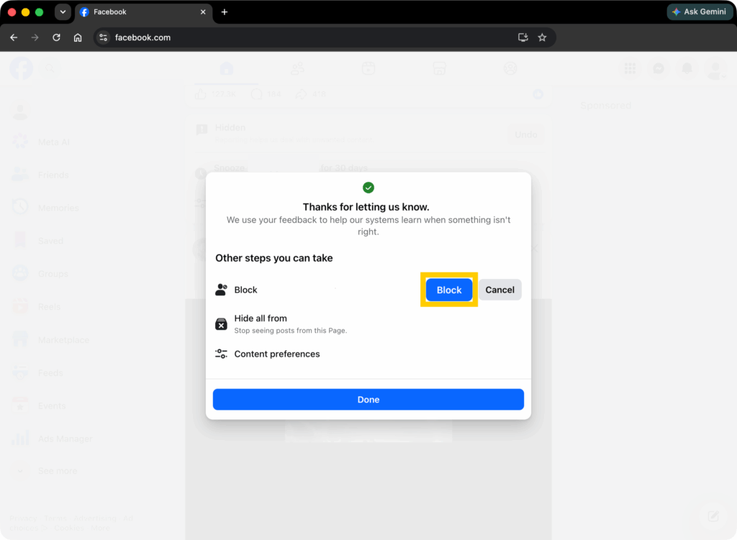The image size is (737, 540).
Task: Click the Block person icon in dialog
Action: (221, 290)
